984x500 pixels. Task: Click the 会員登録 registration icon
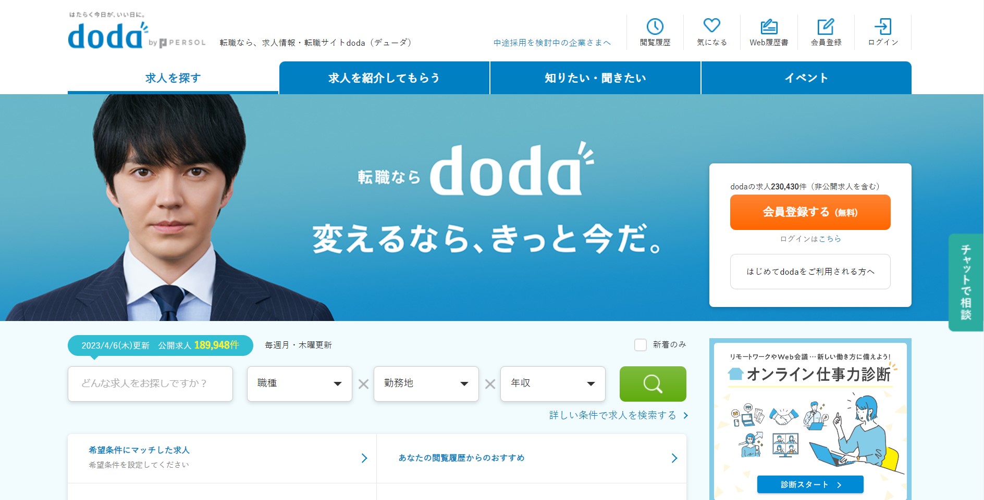[x=825, y=31]
